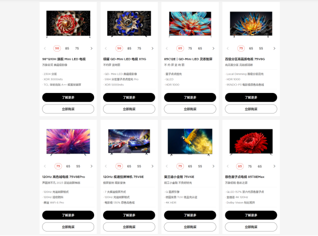Select size 65 on 85C12E TV card
318x236 pixels.
(200, 48)
